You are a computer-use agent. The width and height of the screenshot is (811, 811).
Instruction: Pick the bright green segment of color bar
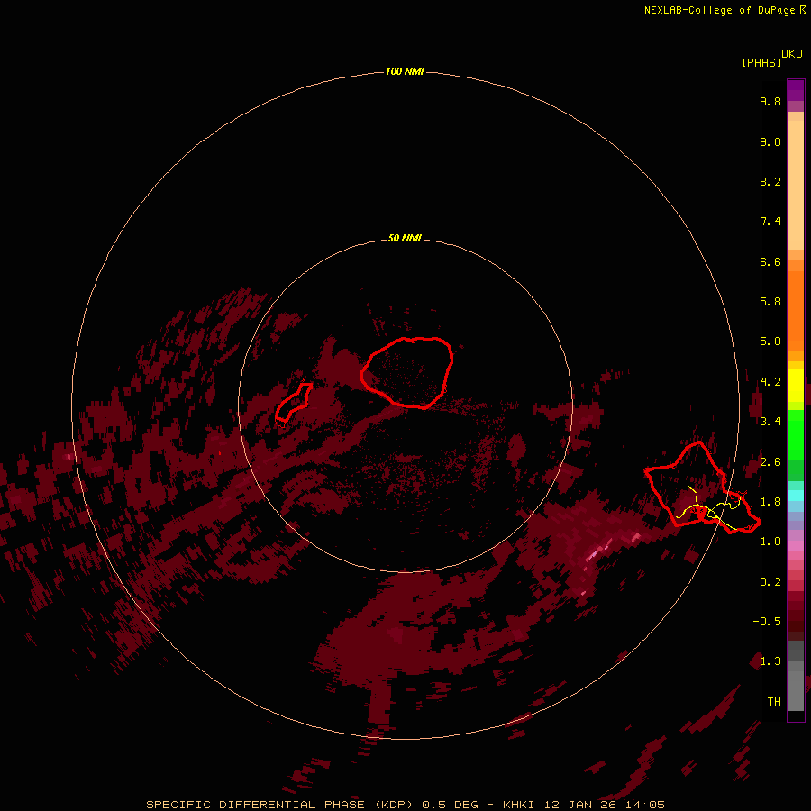(796, 433)
